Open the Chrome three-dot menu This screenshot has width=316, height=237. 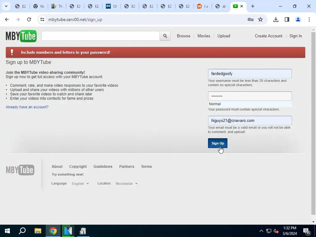(309, 19)
